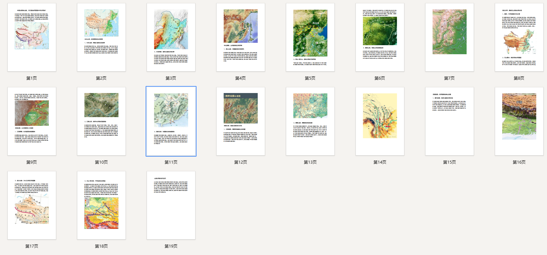Image resolution: width=547 pixels, height=255 pixels.
Task: Choose the thumbnail for 第6页
Action: pyautogui.click(x=380, y=37)
